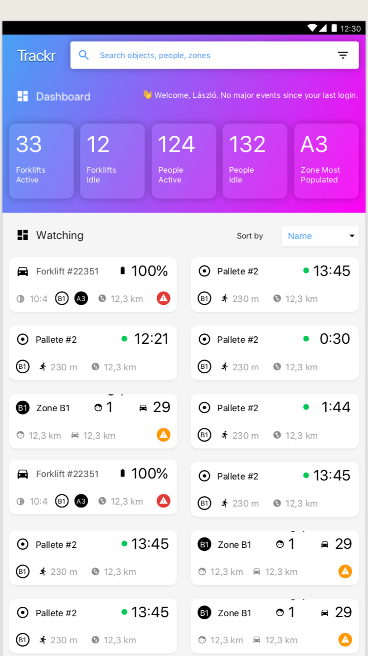
Task: Open the Sort by Name dropdown
Action: [320, 236]
